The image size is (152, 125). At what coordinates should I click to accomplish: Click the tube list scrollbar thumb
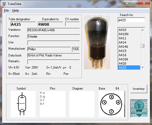(142, 46)
